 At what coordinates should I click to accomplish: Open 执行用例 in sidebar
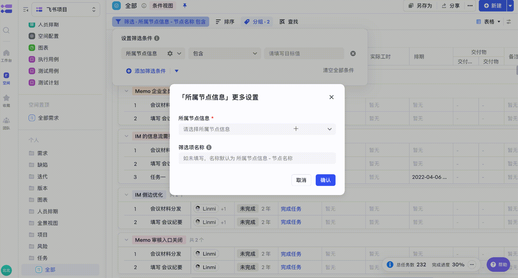click(x=48, y=59)
